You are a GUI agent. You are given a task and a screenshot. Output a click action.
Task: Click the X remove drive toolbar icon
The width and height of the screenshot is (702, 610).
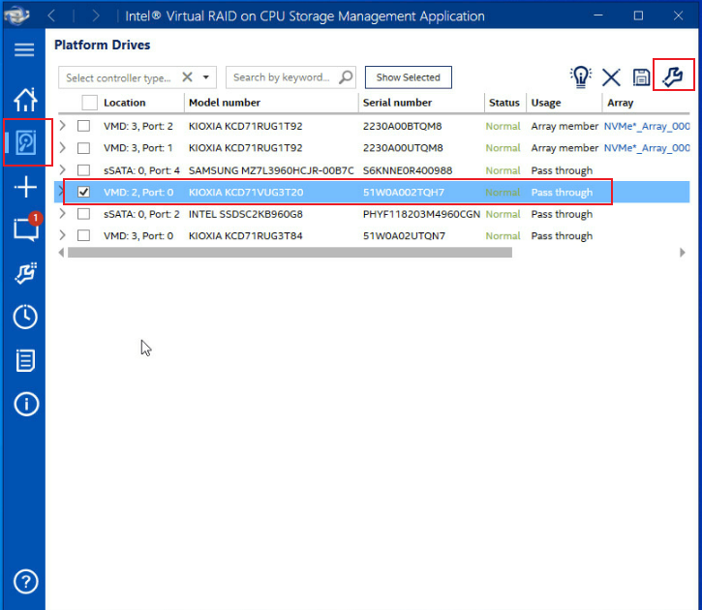click(611, 77)
